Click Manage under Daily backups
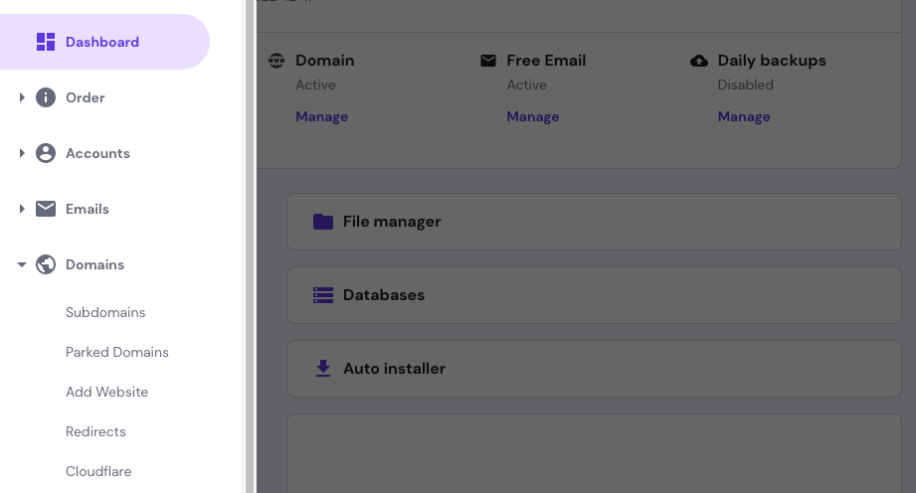Screen dimensions: 916x493 744,116
